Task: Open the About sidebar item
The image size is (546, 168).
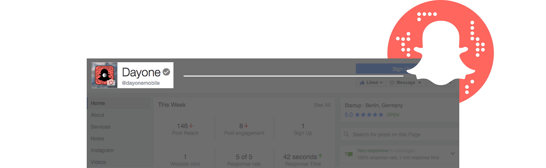Action: [x=97, y=115]
